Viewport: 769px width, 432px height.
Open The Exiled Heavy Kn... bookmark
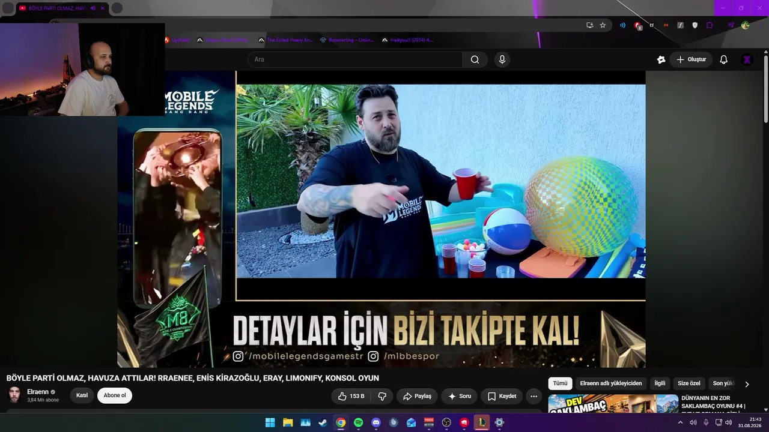286,40
